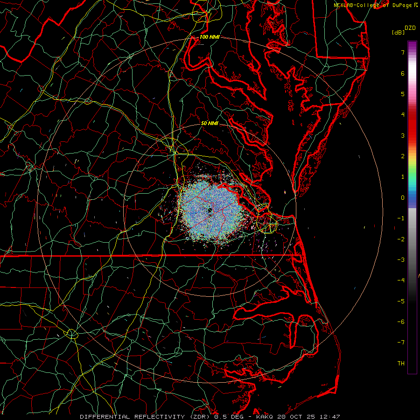
Task: Click the -6 dB scale label
Action: pyautogui.click(x=401, y=322)
